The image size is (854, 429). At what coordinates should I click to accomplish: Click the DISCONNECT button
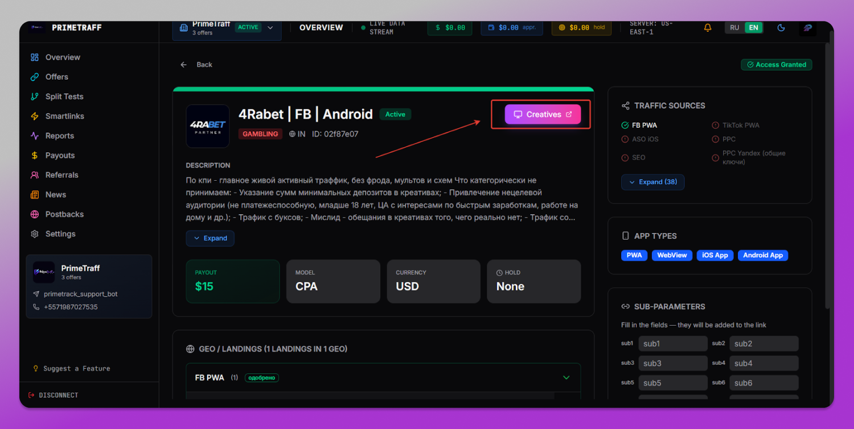point(54,395)
